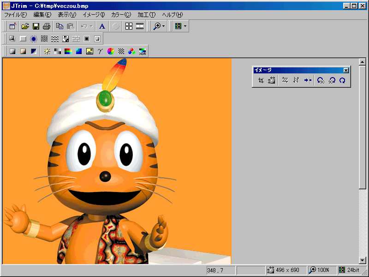This screenshot has height=277, width=369.
Task: Flip horizontally using イメージ panel mirror icon
Action: tap(285, 80)
